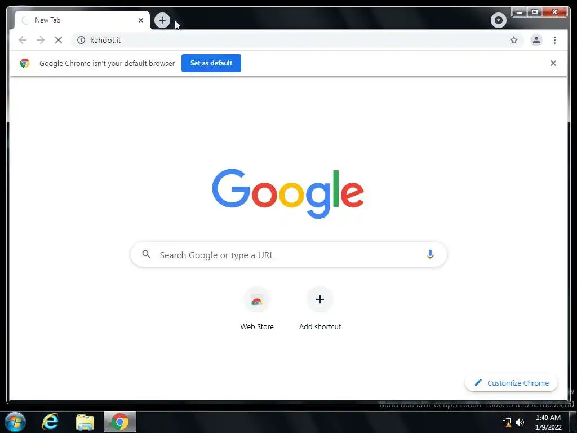The width and height of the screenshot is (577, 433).
Task: Stop loading the page
Action: (x=59, y=40)
